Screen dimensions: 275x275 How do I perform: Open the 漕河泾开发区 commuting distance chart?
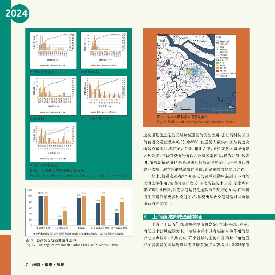point(53,50)
